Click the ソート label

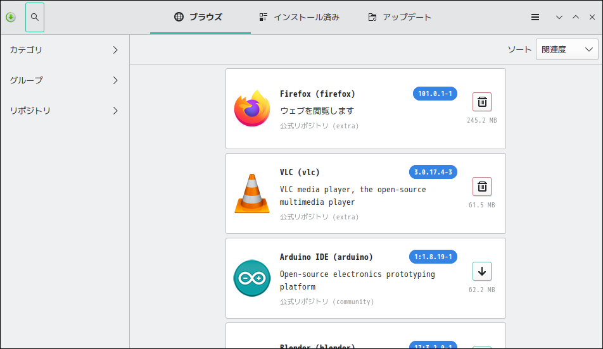519,49
